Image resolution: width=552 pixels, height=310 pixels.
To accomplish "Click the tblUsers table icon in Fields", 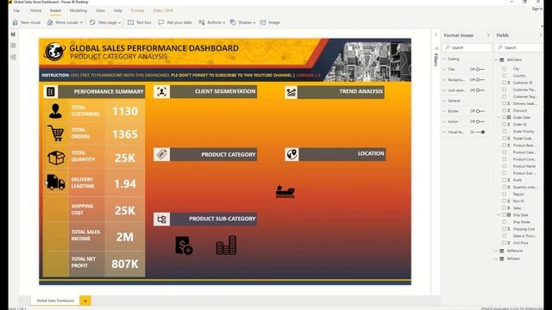I will pos(502,258).
